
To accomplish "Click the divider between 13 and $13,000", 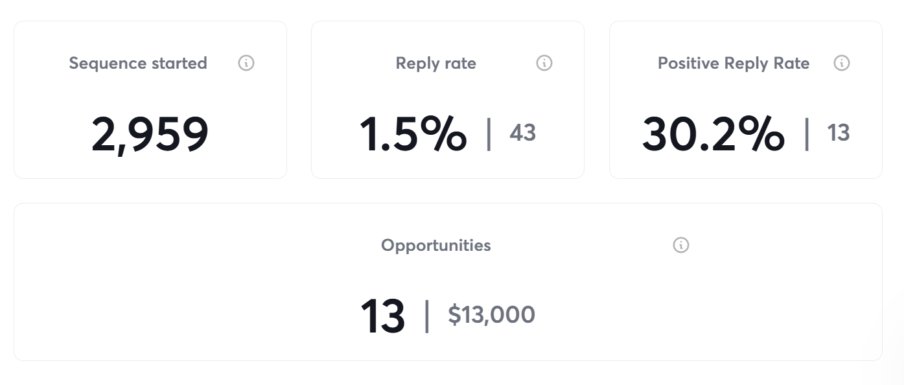I will 426,316.
